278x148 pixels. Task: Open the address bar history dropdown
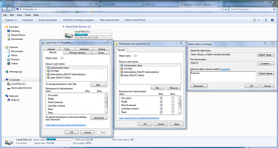click(x=221, y=9)
